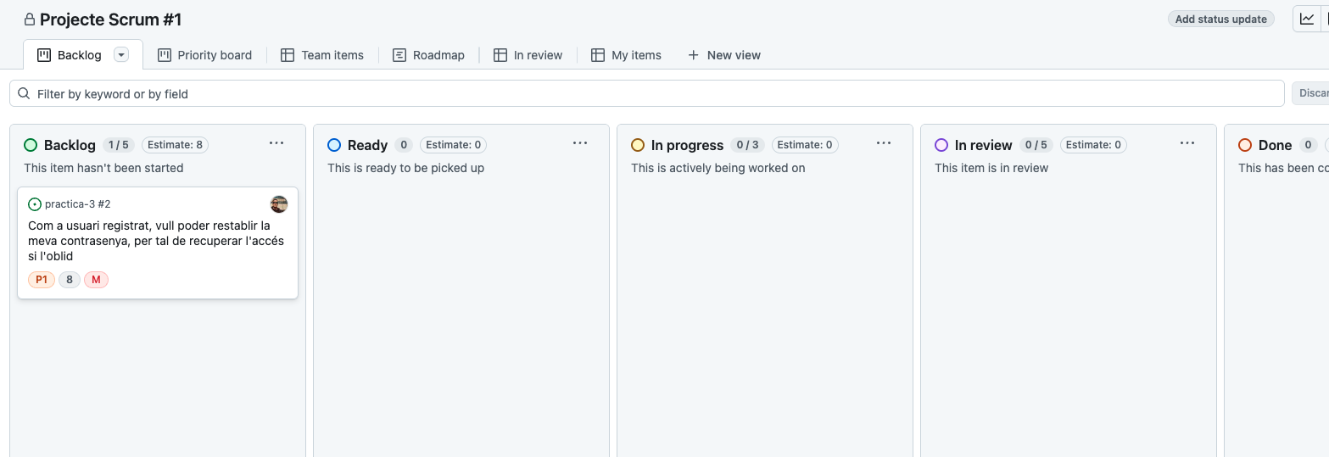This screenshot has height=457, width=1329.
Task: Switch to the Priority board tab
Action: 205,55
